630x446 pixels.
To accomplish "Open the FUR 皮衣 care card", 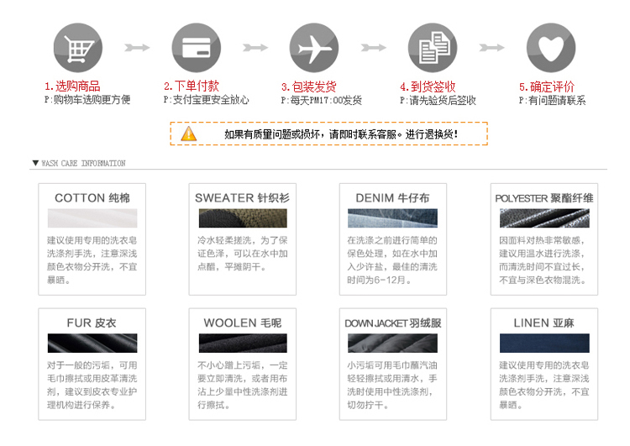I will click(x=92, y=363).
